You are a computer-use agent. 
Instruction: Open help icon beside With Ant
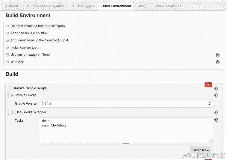click(x=217, y=62)
